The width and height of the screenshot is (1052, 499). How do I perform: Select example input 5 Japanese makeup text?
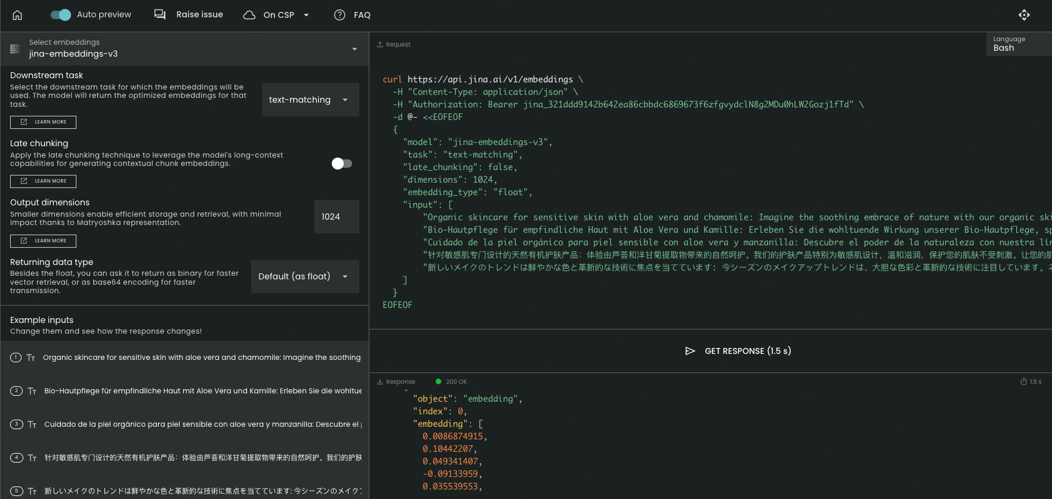click(203, 491)
